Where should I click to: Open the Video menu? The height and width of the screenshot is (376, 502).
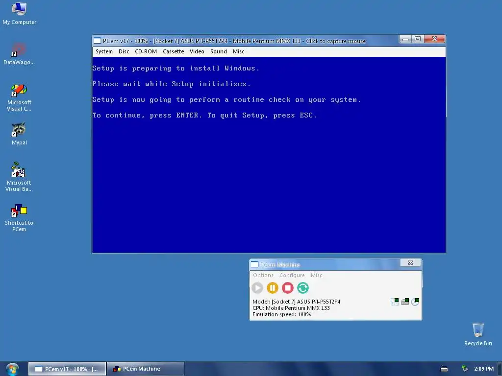pyautogui.click(x=197, y=51)
